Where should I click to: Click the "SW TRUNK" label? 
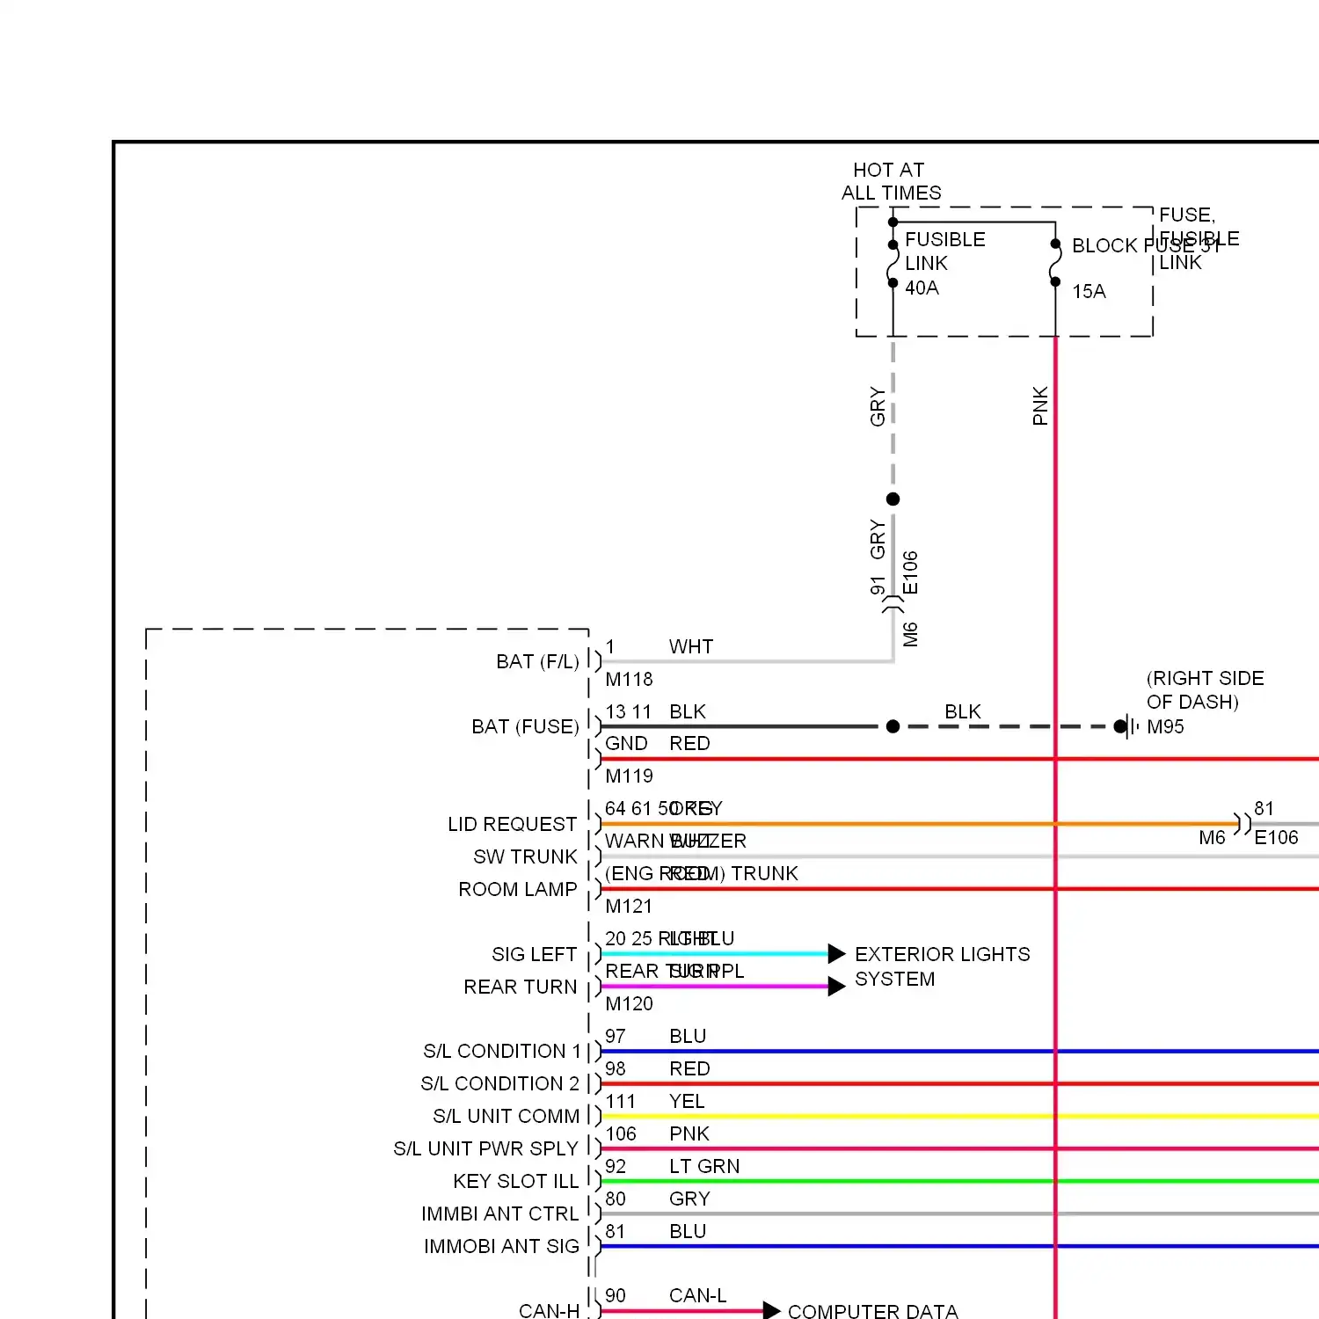(x=525, y=856)
